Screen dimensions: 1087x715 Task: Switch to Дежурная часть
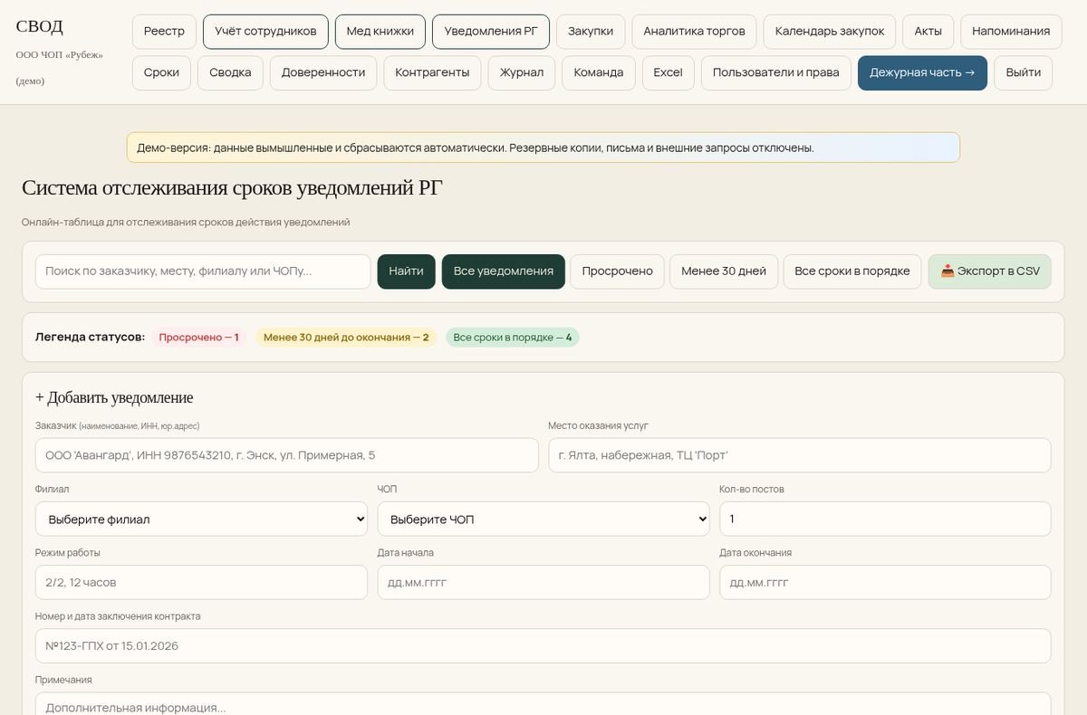pos(922,72)
